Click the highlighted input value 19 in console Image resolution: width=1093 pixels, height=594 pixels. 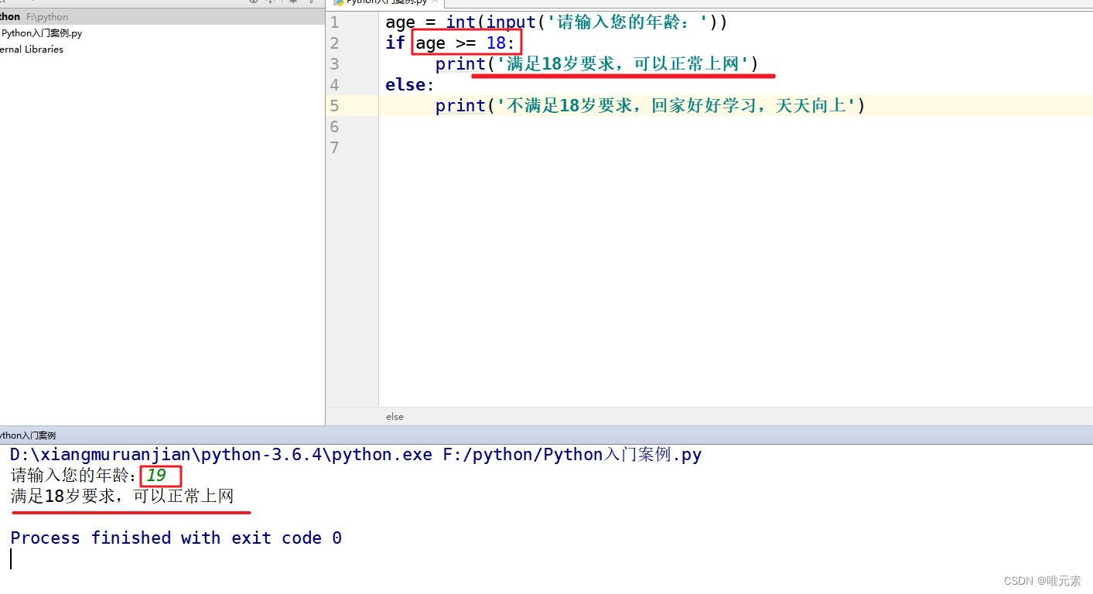pos(160,476)
